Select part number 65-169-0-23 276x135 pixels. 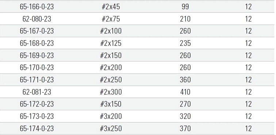(37, 55)
